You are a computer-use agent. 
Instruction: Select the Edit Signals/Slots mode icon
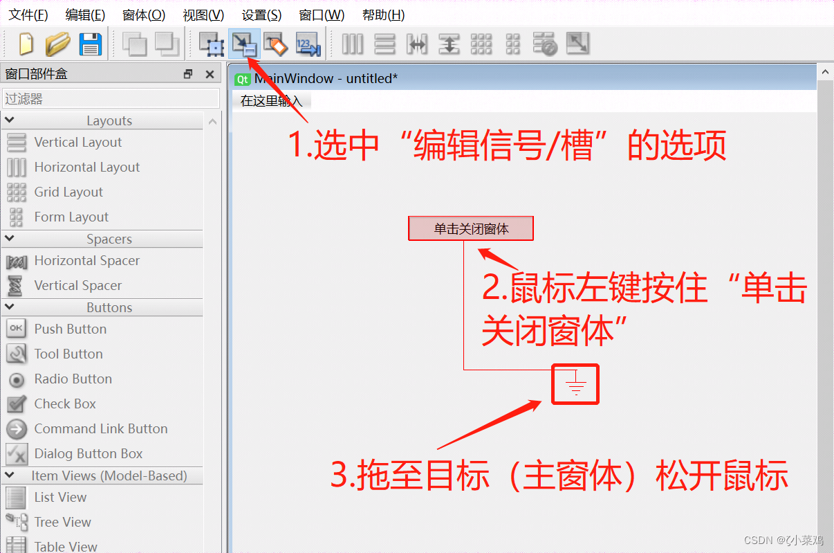244,44
